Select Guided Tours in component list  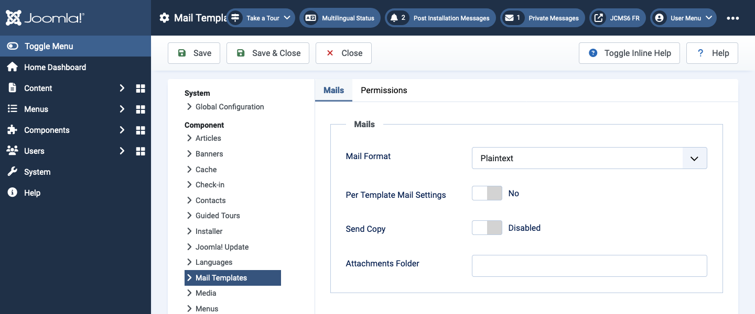pos(218,216)
